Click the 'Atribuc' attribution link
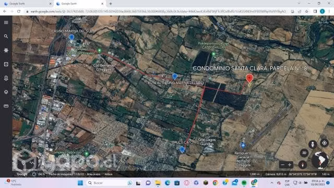The width and height of the screenshot is (334, 188). point(109,174)
